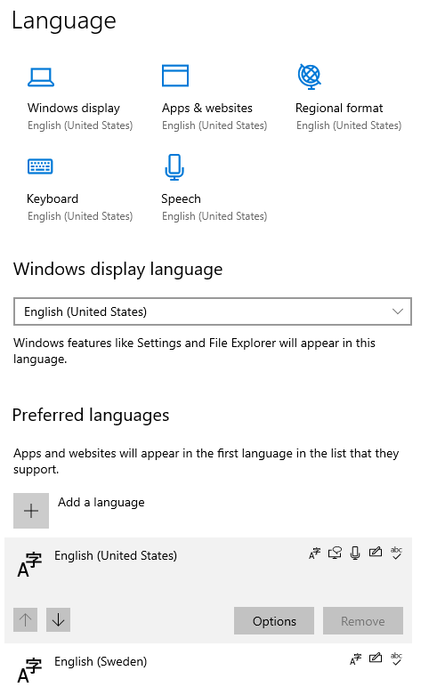Click the Windows display link label
The image size is (445, 695).
(x=74, y=108)
